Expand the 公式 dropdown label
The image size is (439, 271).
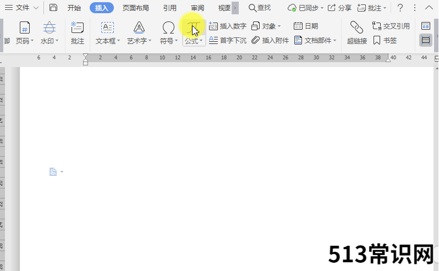pos(194,41)
